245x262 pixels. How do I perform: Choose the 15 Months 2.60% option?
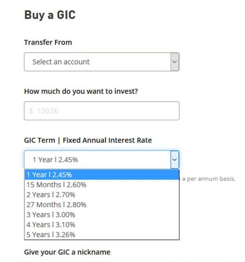56,185
